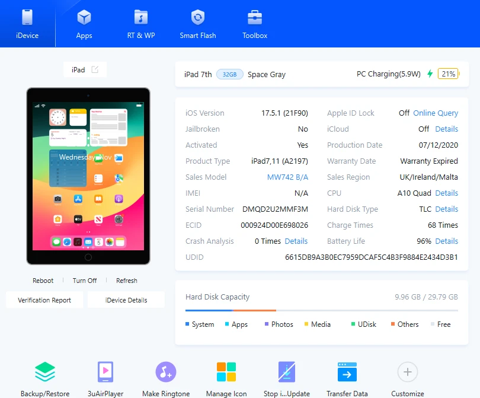Click the Backup/Restore layers icon
The image size is (480, 398).
click(x=45, y=372)
